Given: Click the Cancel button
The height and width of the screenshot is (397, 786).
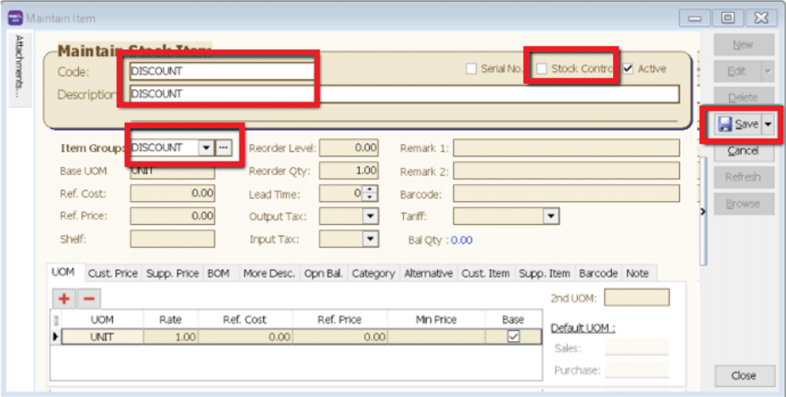Looking at the screenshot, I should 742,150.
